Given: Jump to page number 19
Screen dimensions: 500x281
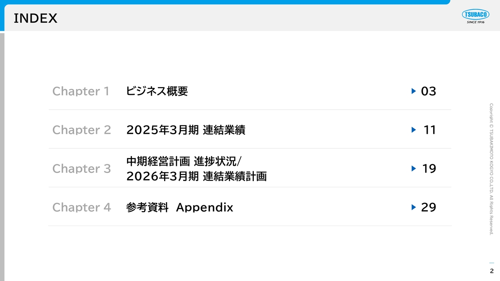Looking at the screenshot, I should [x=429, y=169].
